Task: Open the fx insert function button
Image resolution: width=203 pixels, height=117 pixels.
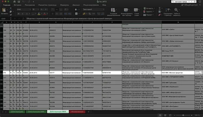Action: [24, 19]
